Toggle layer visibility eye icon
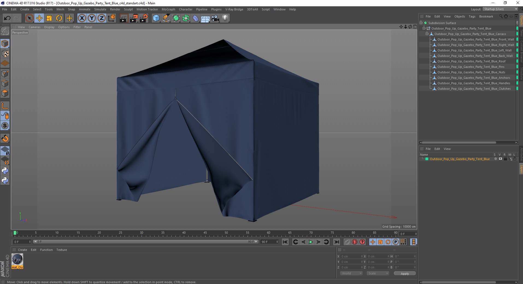 click(500, 159)
